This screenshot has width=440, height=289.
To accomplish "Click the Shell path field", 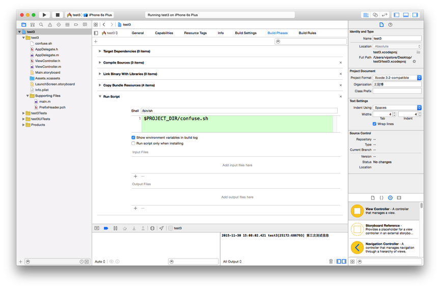I will [x=239, y=111].
